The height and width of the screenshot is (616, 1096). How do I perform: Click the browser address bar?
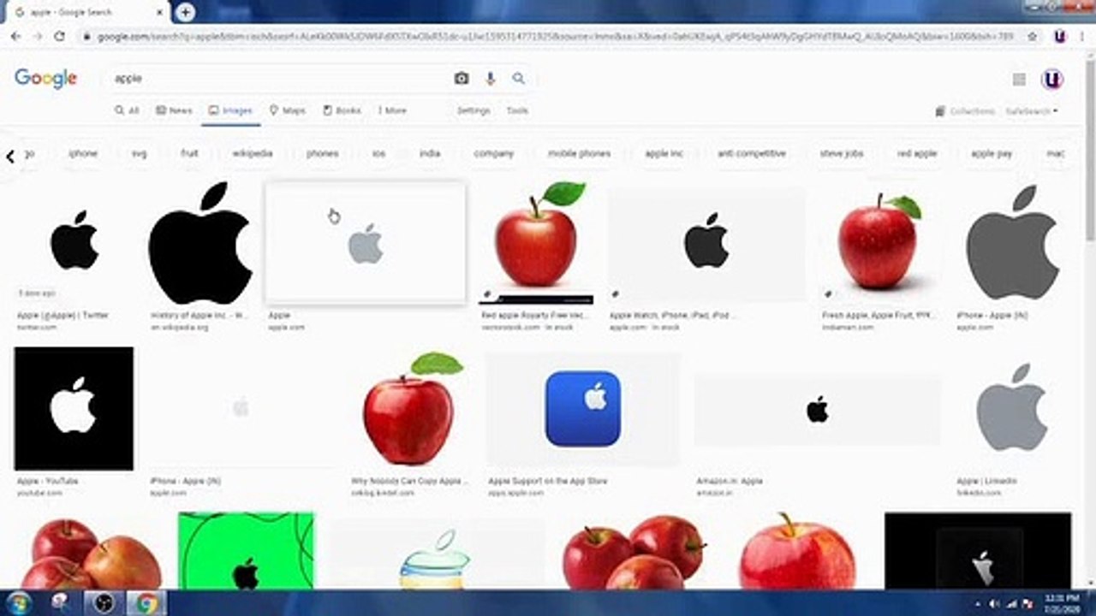point(557,37)
